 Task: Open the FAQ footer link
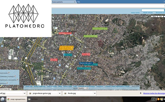[75, 86]
